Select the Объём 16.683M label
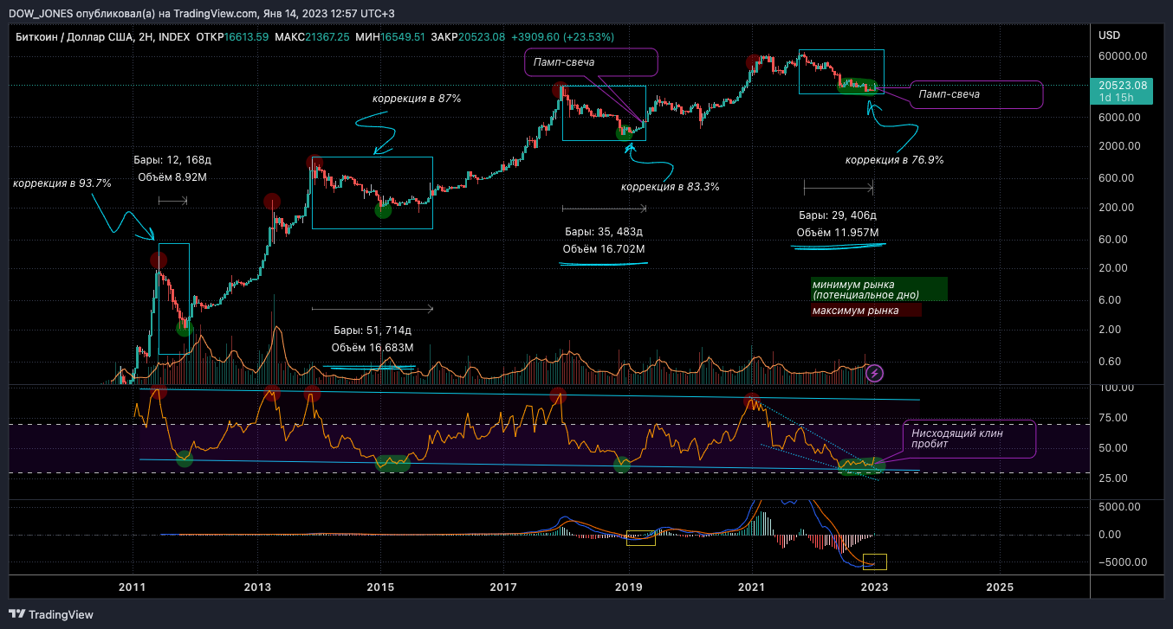Image resolution: width=1173 pixels, height=629 pixels. coord(373,348)
